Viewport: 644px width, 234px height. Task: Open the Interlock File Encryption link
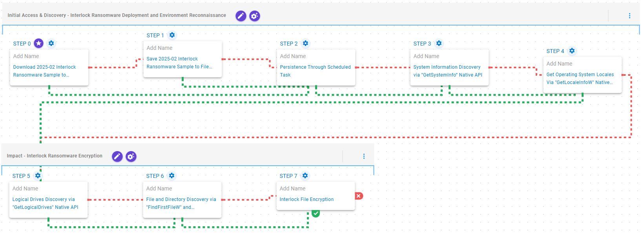[x=306, y=199]
